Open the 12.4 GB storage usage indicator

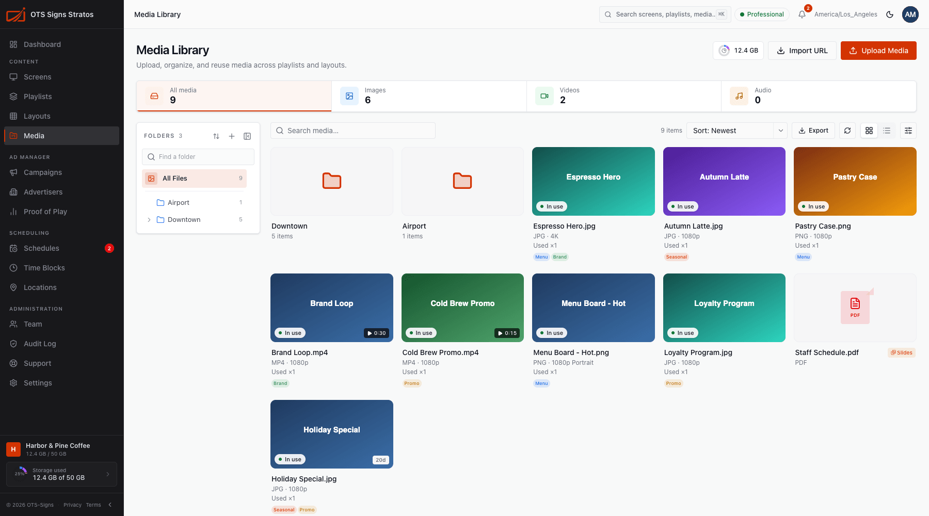click(x=738, y=51)
